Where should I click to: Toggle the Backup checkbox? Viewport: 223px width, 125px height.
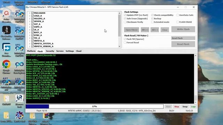pos(152,18)
